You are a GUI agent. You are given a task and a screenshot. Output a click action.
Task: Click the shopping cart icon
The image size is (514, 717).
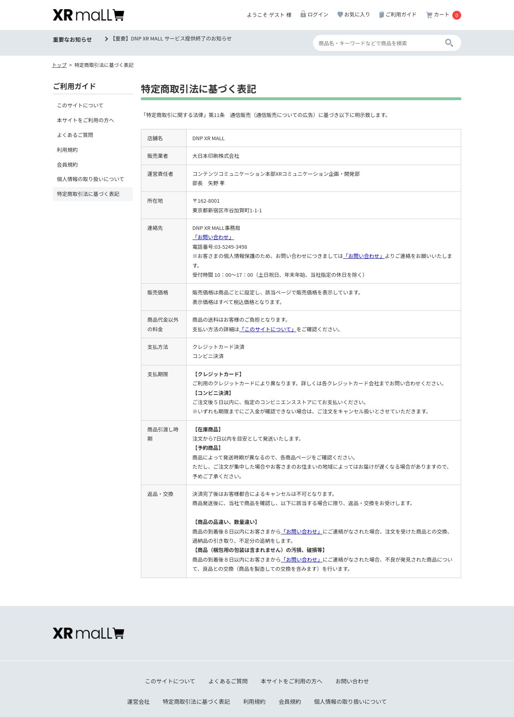[x=429, y=15]
